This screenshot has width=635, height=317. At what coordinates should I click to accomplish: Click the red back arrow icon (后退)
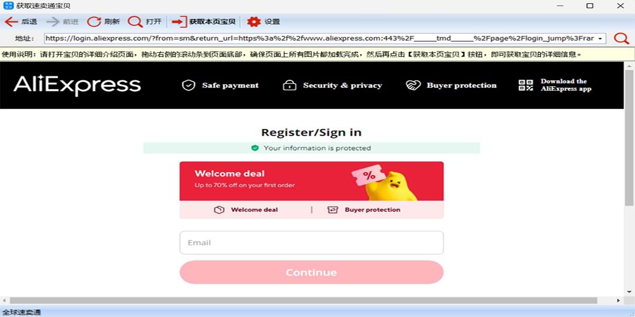click(x=11, y=22)
